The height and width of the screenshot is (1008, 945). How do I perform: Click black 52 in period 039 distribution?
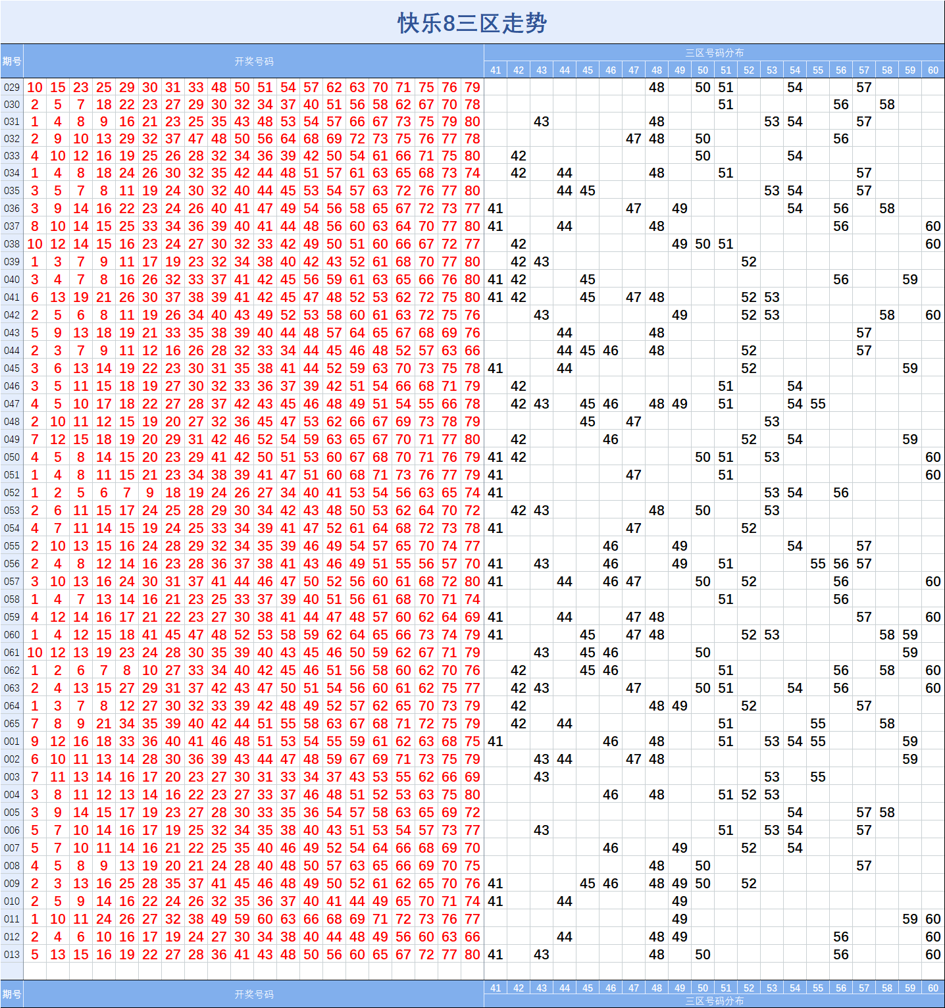pyautogui.click(x=749, y=262)
